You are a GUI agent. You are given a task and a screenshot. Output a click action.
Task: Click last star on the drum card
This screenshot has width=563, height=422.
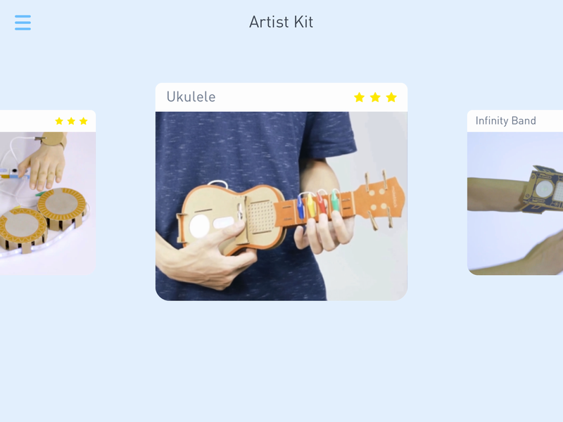coord(84,121)
